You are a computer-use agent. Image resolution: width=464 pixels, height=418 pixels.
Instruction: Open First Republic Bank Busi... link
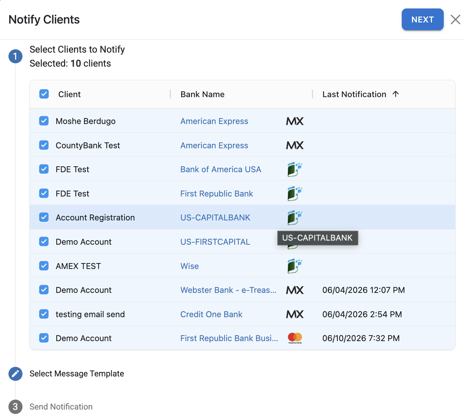click(x=229, y=338)
